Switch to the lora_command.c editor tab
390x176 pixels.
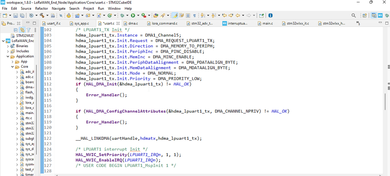click(162, 24)
